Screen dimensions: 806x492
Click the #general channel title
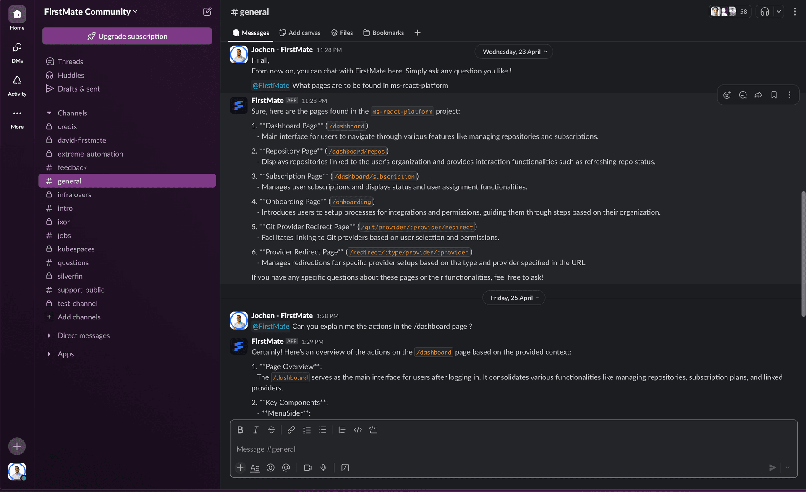click(250, 12)
